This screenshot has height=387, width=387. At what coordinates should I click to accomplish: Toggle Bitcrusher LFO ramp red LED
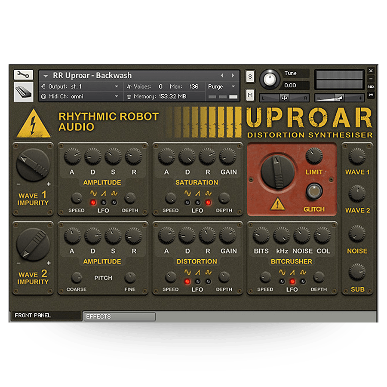(x=292, y=281)
